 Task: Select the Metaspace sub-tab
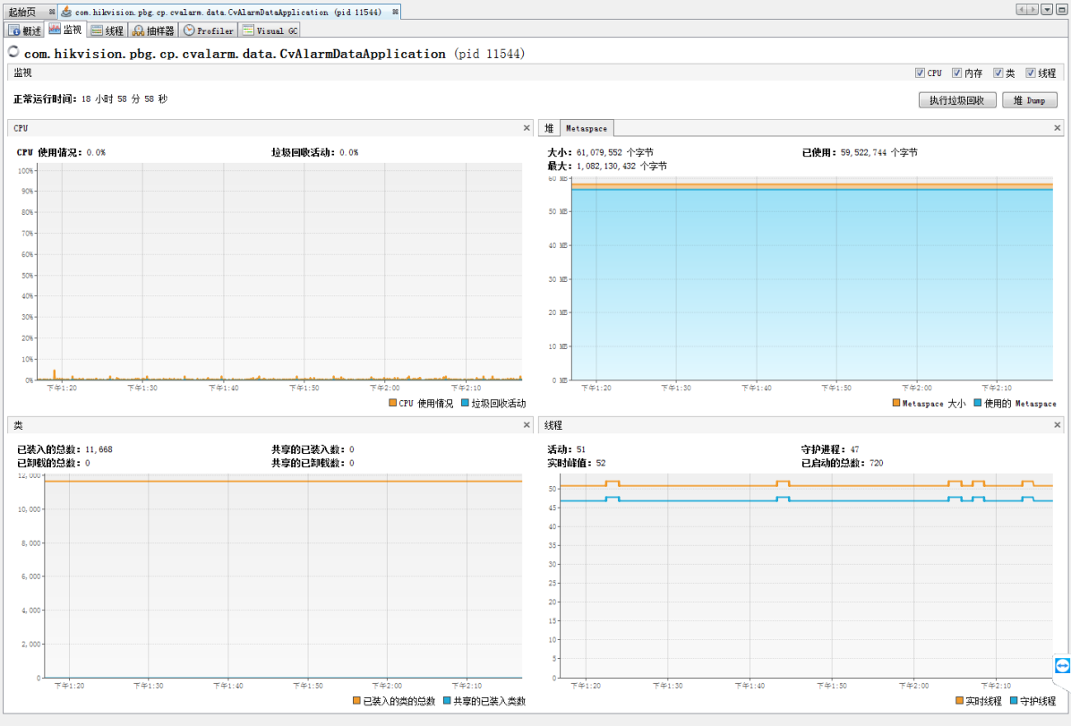click(x=586, y=128)
